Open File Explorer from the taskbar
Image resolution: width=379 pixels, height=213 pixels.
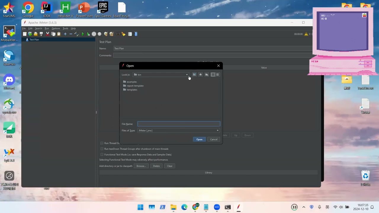pos(174,207)
